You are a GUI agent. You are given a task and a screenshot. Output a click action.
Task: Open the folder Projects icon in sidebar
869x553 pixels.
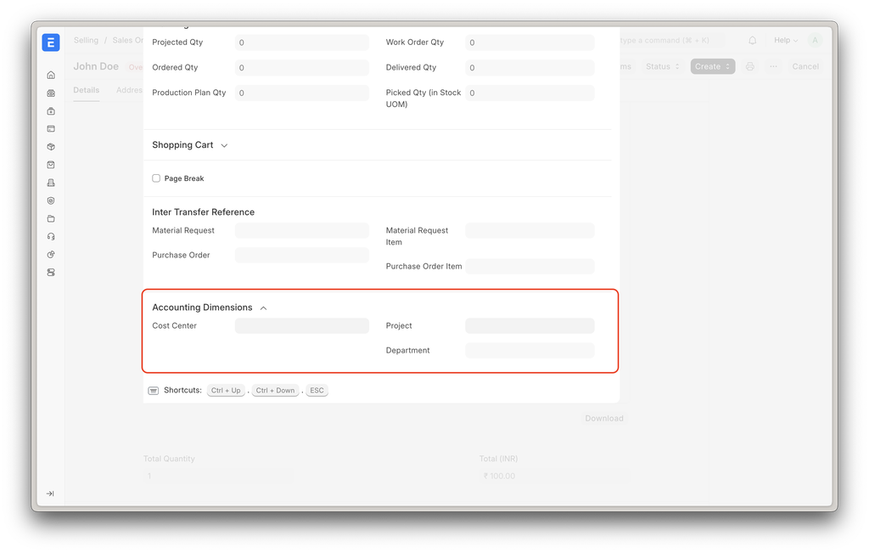tap(51, 219)
